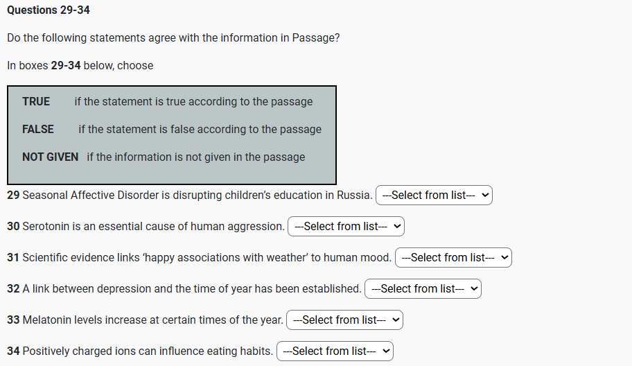Image resolution: width=632 pixels, height=366 pixels.
Task: Click the 'Do the following statements agree' instruction
Action: 173,37
